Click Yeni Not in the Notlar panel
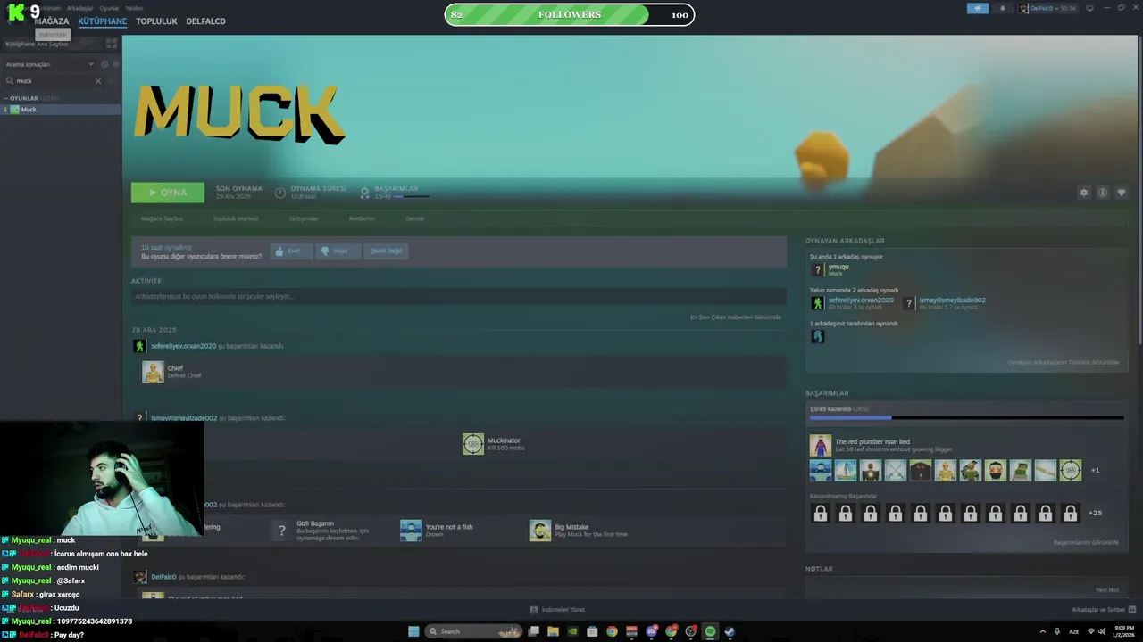Viewport: 1143px width, 642px height. click(1107, 589)
